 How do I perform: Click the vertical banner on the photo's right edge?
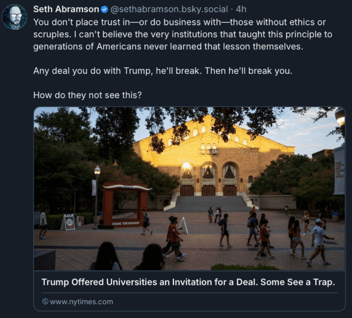[339, 170]
